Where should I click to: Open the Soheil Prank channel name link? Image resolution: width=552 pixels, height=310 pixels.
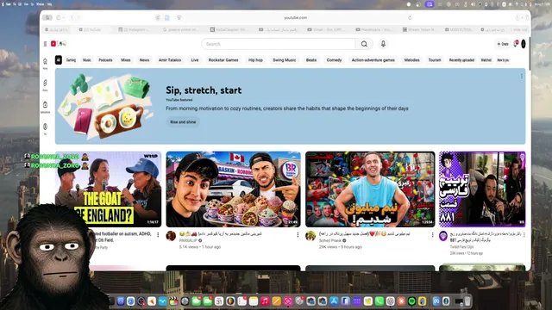(x=330, y=240)
